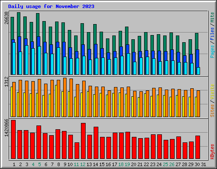Click the green hits bar for day 30
217x169 pixels.
197,41
